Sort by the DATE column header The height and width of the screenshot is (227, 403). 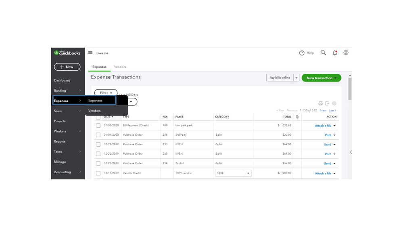[108, 117]
